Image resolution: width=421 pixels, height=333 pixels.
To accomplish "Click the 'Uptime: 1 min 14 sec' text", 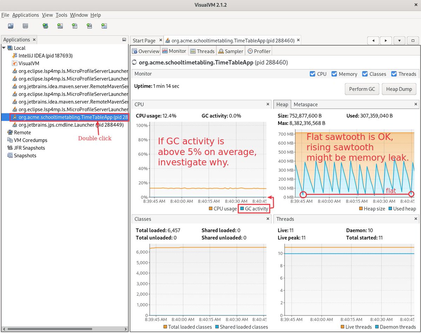I will pyautogui.click(x=156, y=86).
